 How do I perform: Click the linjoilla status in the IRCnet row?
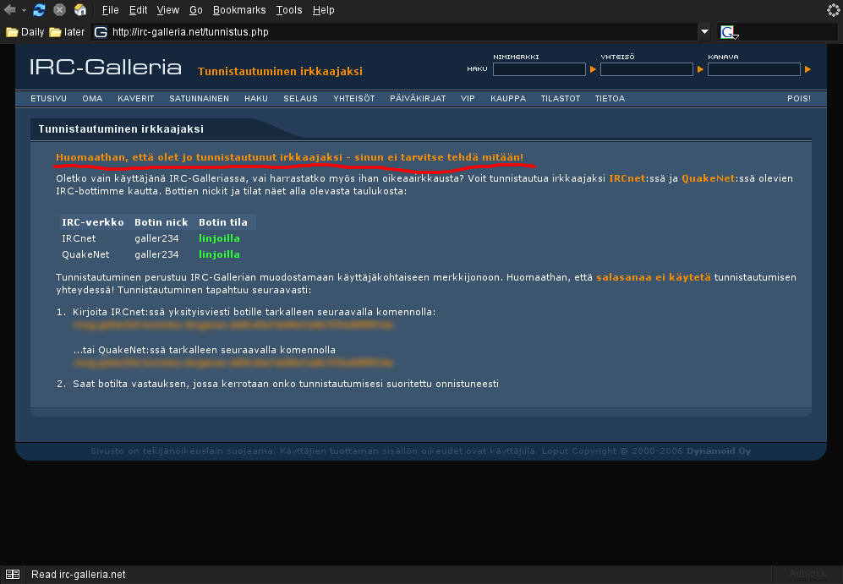(x=219, y=238)
